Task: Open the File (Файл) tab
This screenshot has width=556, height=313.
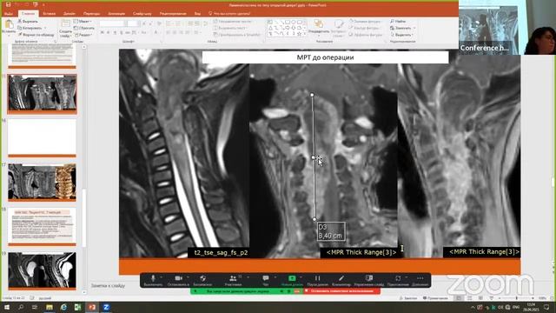Action: (8, 14)
